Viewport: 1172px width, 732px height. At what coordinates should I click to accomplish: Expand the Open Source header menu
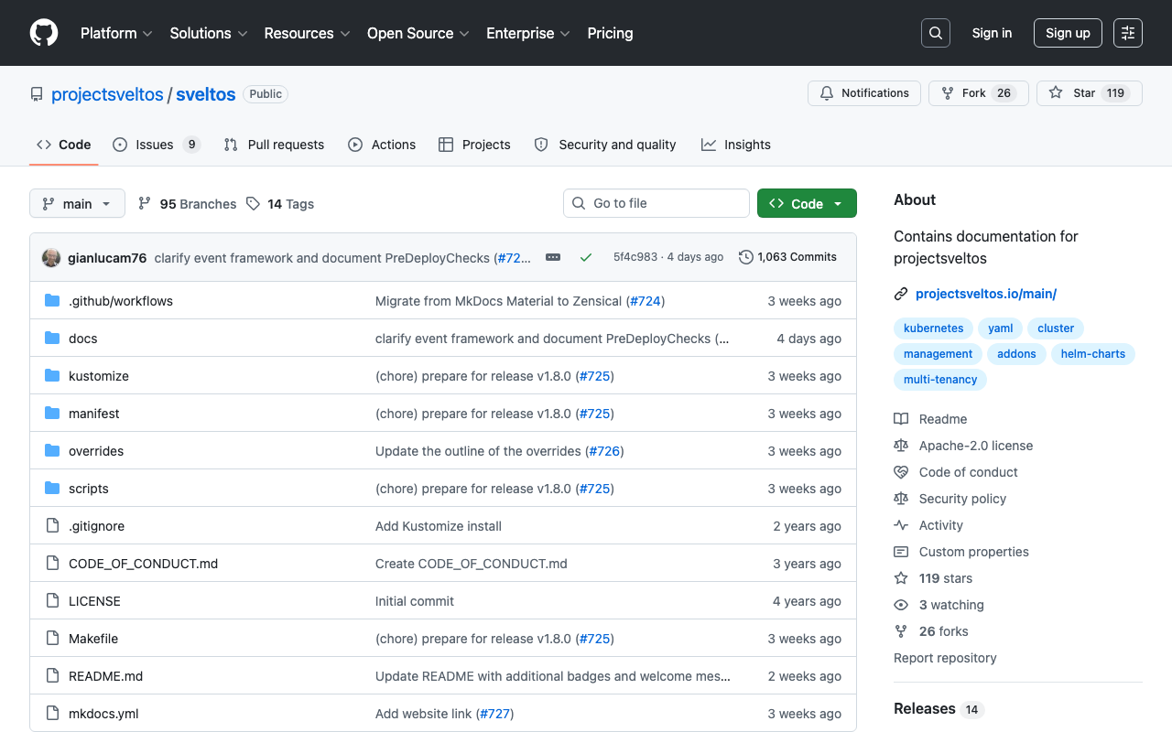tap(418, 33)
